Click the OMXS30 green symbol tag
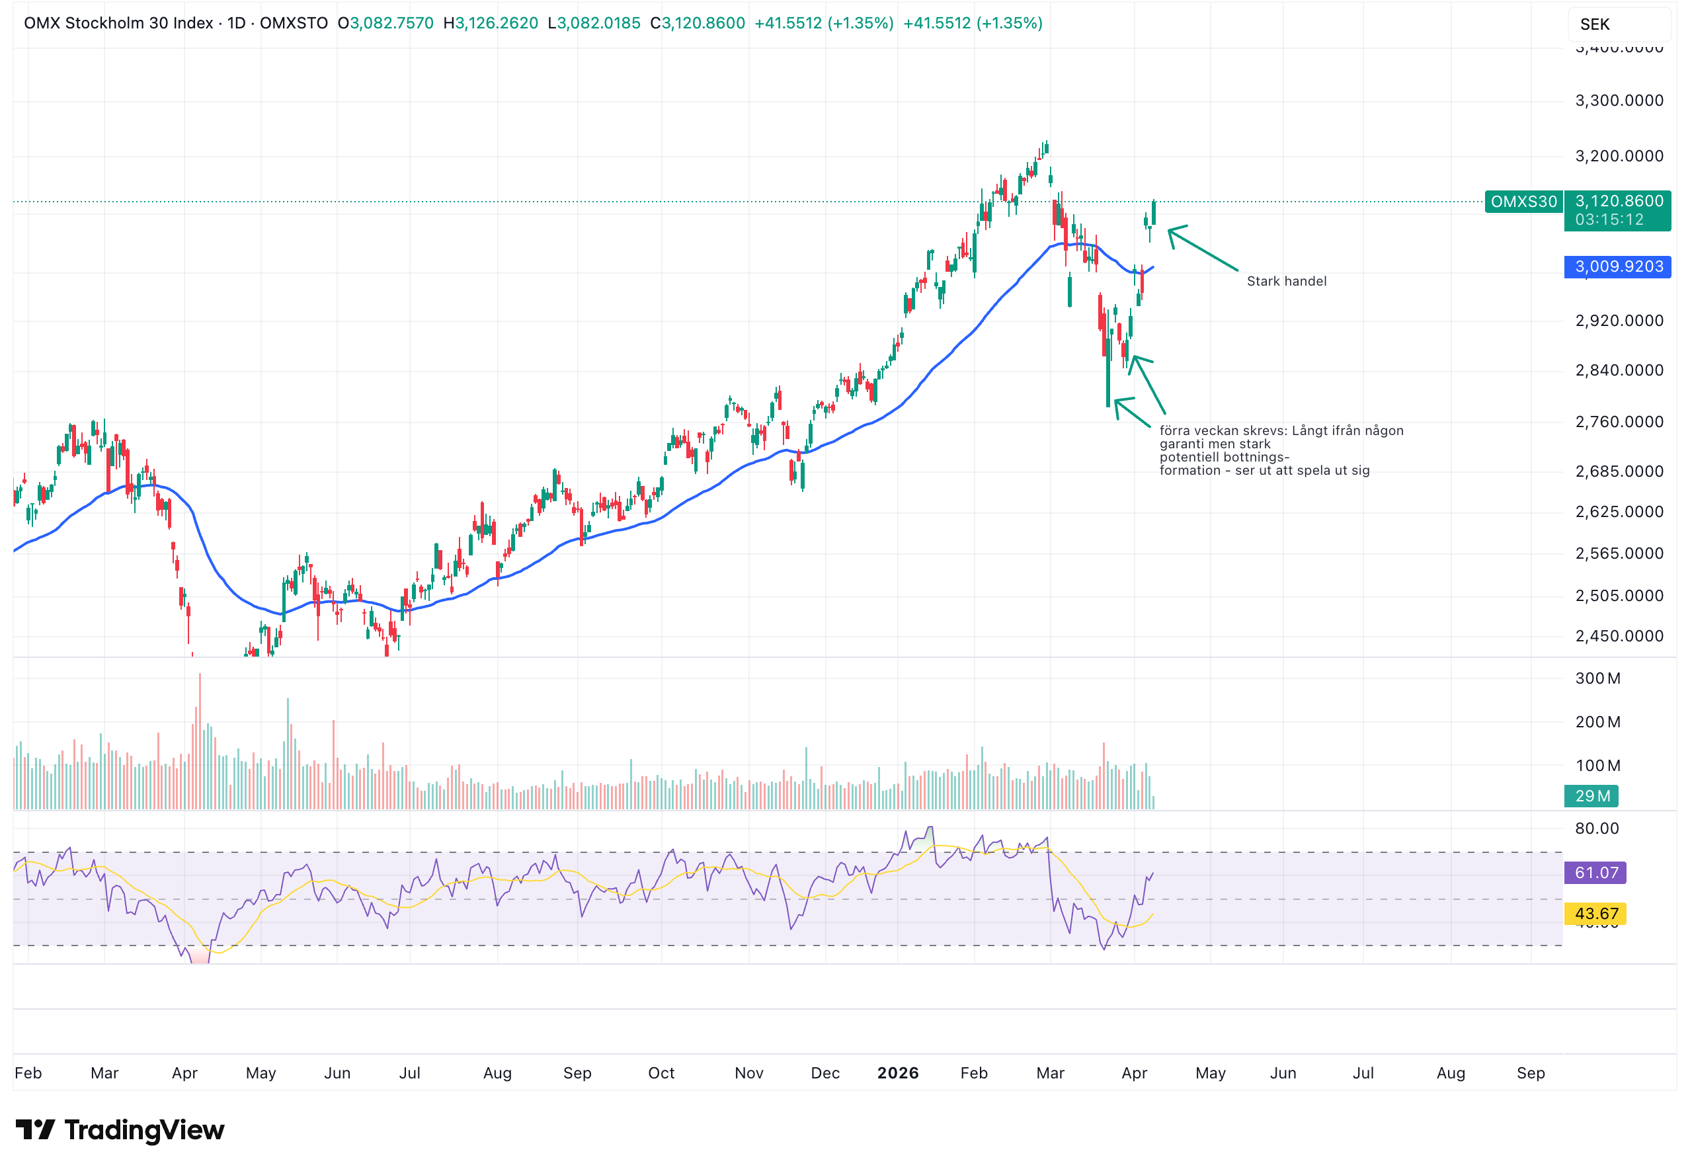 click(x=1523, y=202)
